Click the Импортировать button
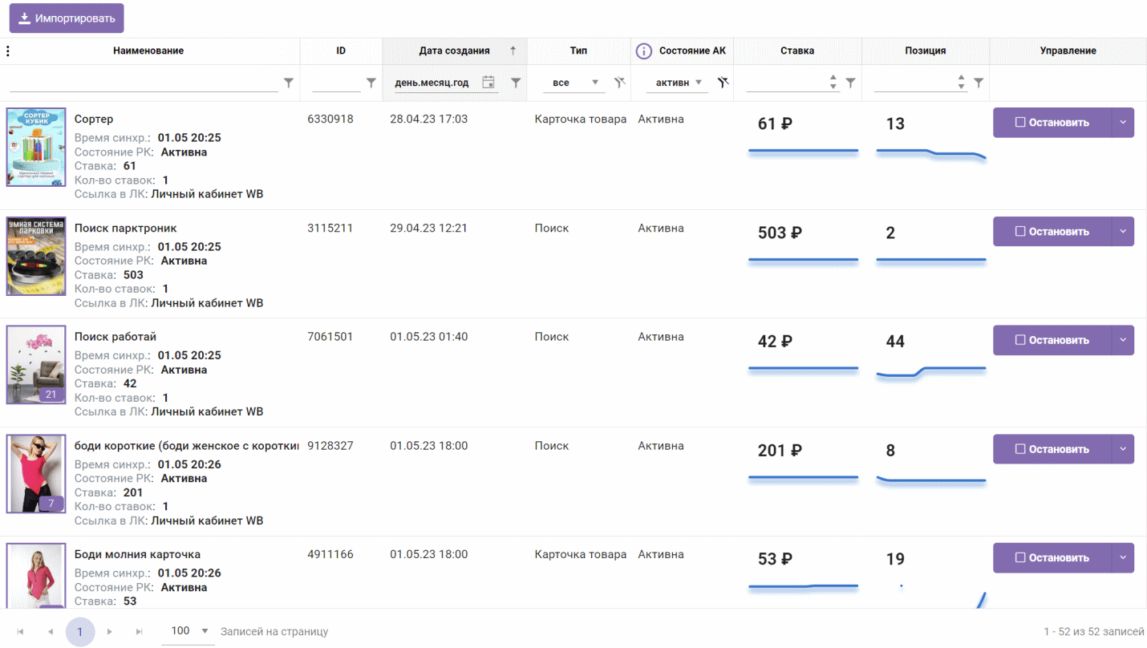 point(67,18)
